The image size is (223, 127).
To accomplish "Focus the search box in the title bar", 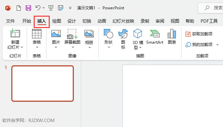I will (211, 8).
